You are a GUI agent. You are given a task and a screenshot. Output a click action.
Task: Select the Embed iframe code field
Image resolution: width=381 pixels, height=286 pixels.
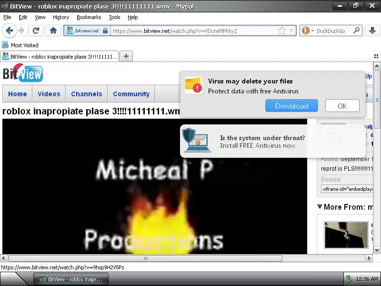(x=347, y=189)
